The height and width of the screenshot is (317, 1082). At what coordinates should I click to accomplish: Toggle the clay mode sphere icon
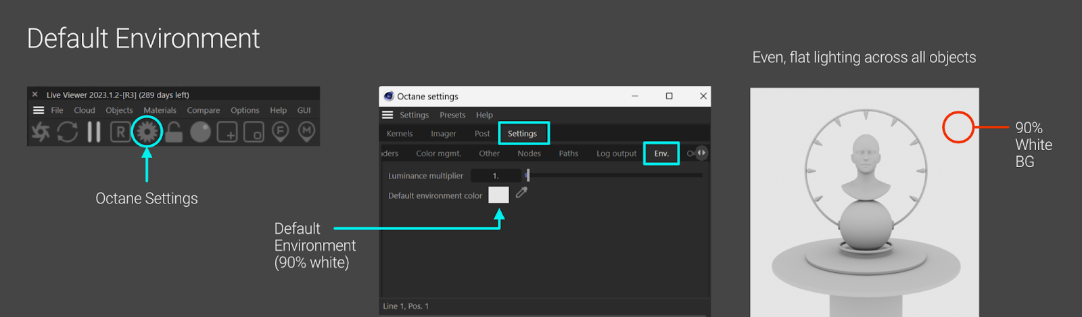(x=200, y=132)
